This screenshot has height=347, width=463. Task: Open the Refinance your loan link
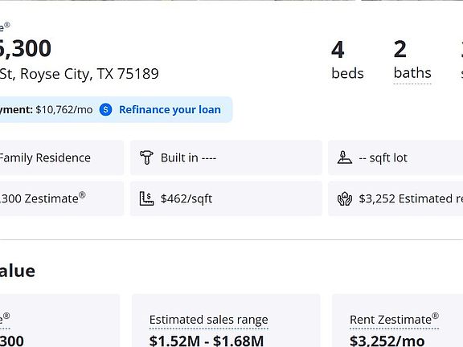click(170, 109)
